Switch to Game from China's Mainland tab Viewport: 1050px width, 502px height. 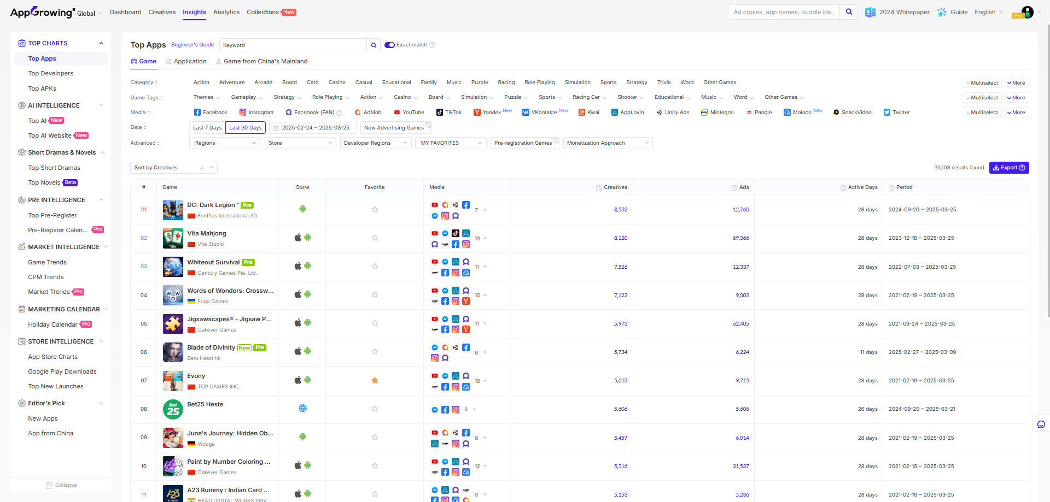(x=261, y=62)
